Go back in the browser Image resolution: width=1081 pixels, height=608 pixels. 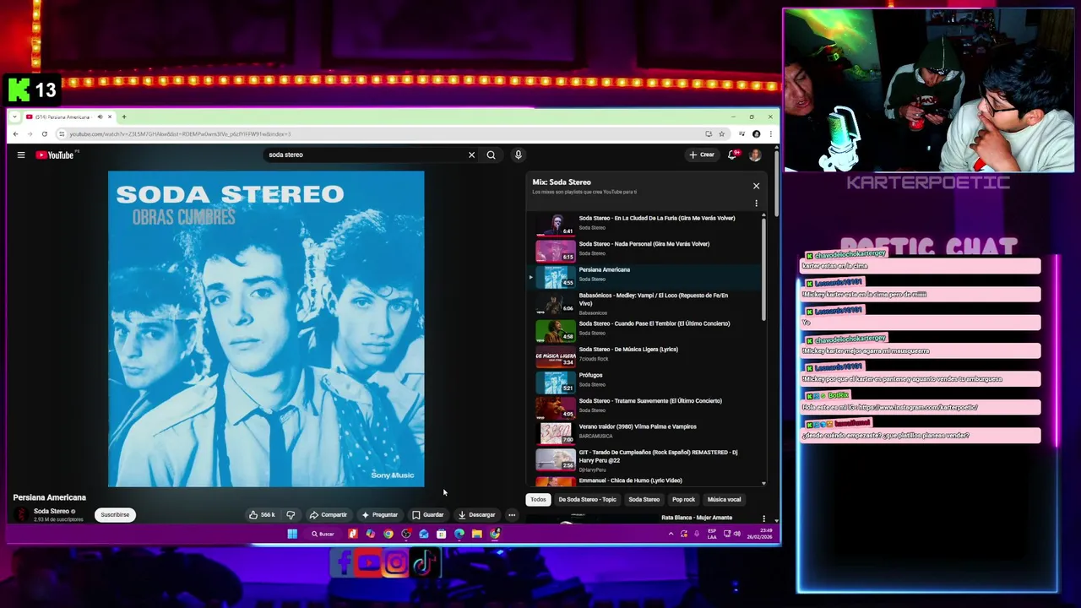click(x=15, y=133)
